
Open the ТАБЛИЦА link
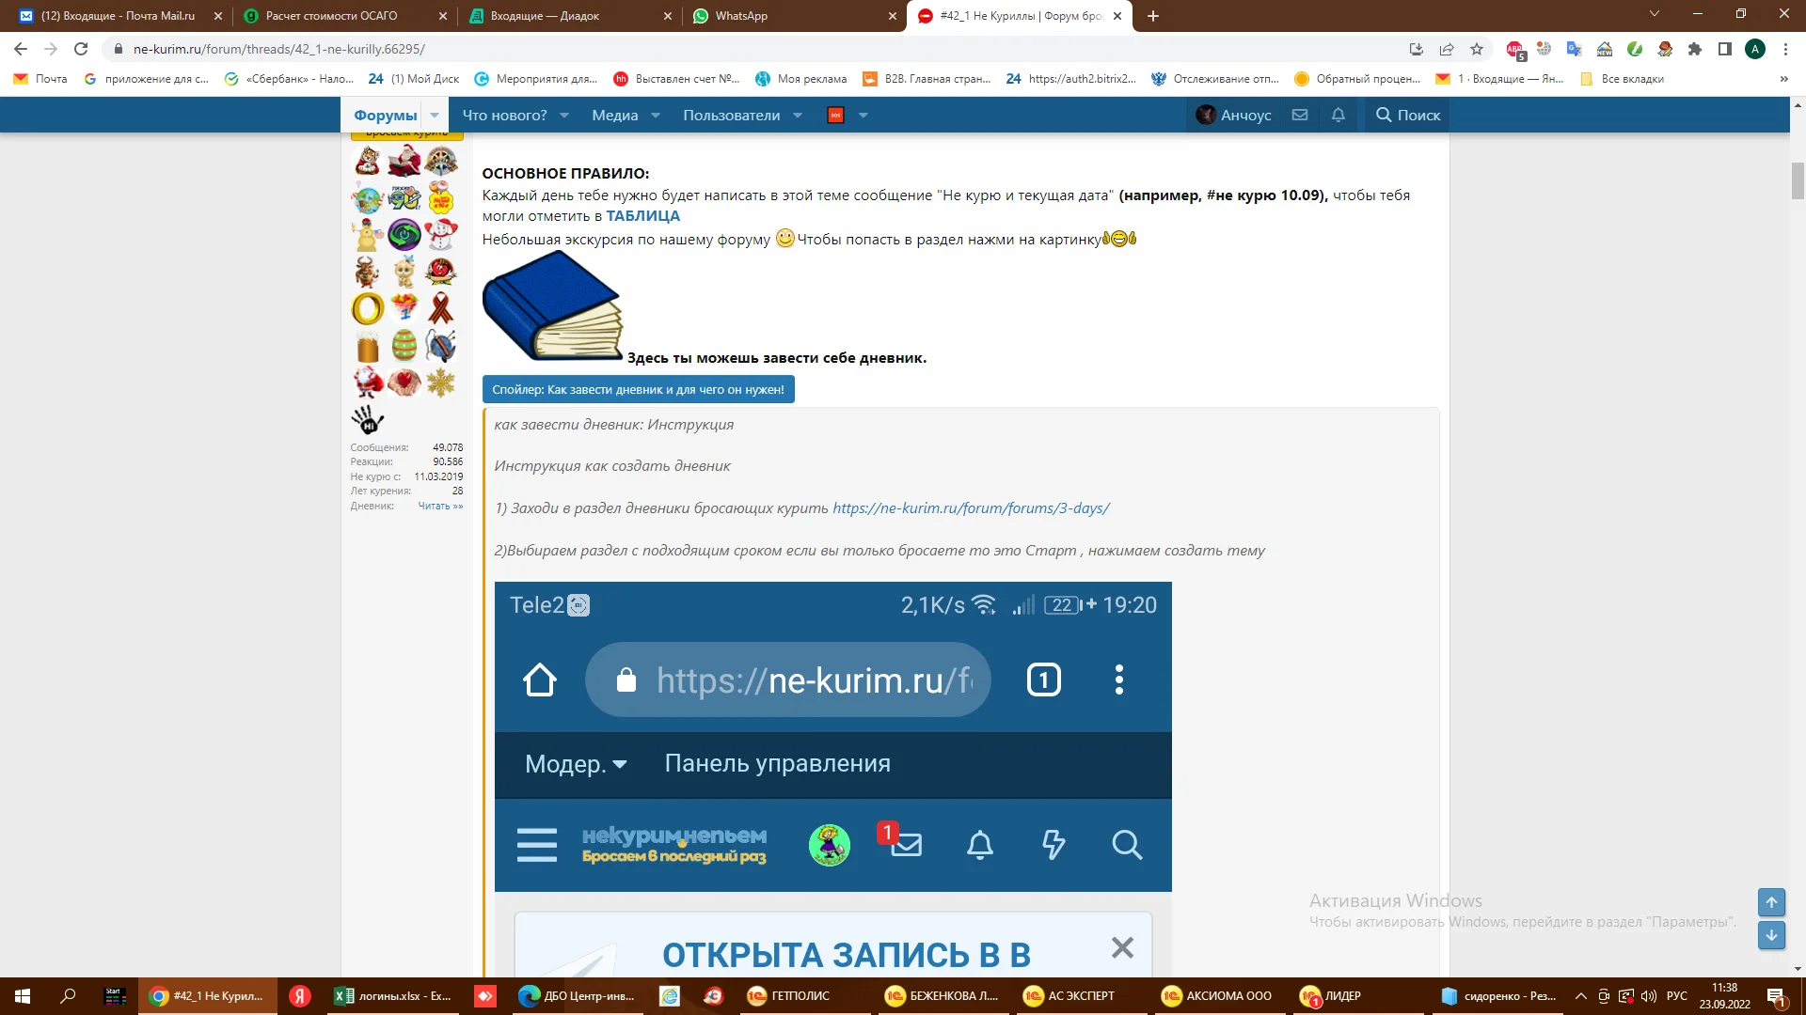[x=643, y=215]
